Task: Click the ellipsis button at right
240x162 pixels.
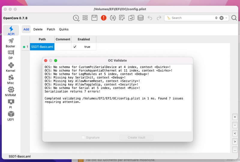Action: pos(235,150)
